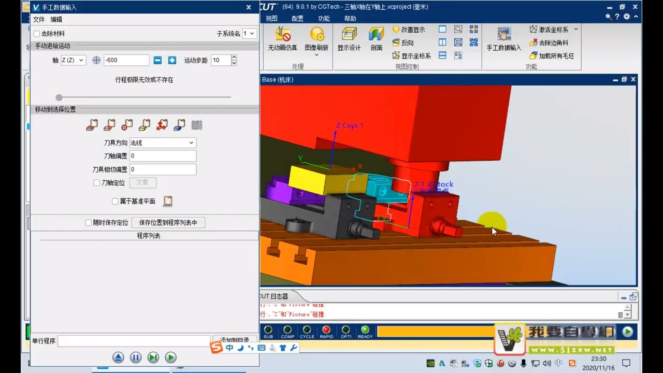
Task: Click the second move-to-position tool icon
Action: [109, 125]
